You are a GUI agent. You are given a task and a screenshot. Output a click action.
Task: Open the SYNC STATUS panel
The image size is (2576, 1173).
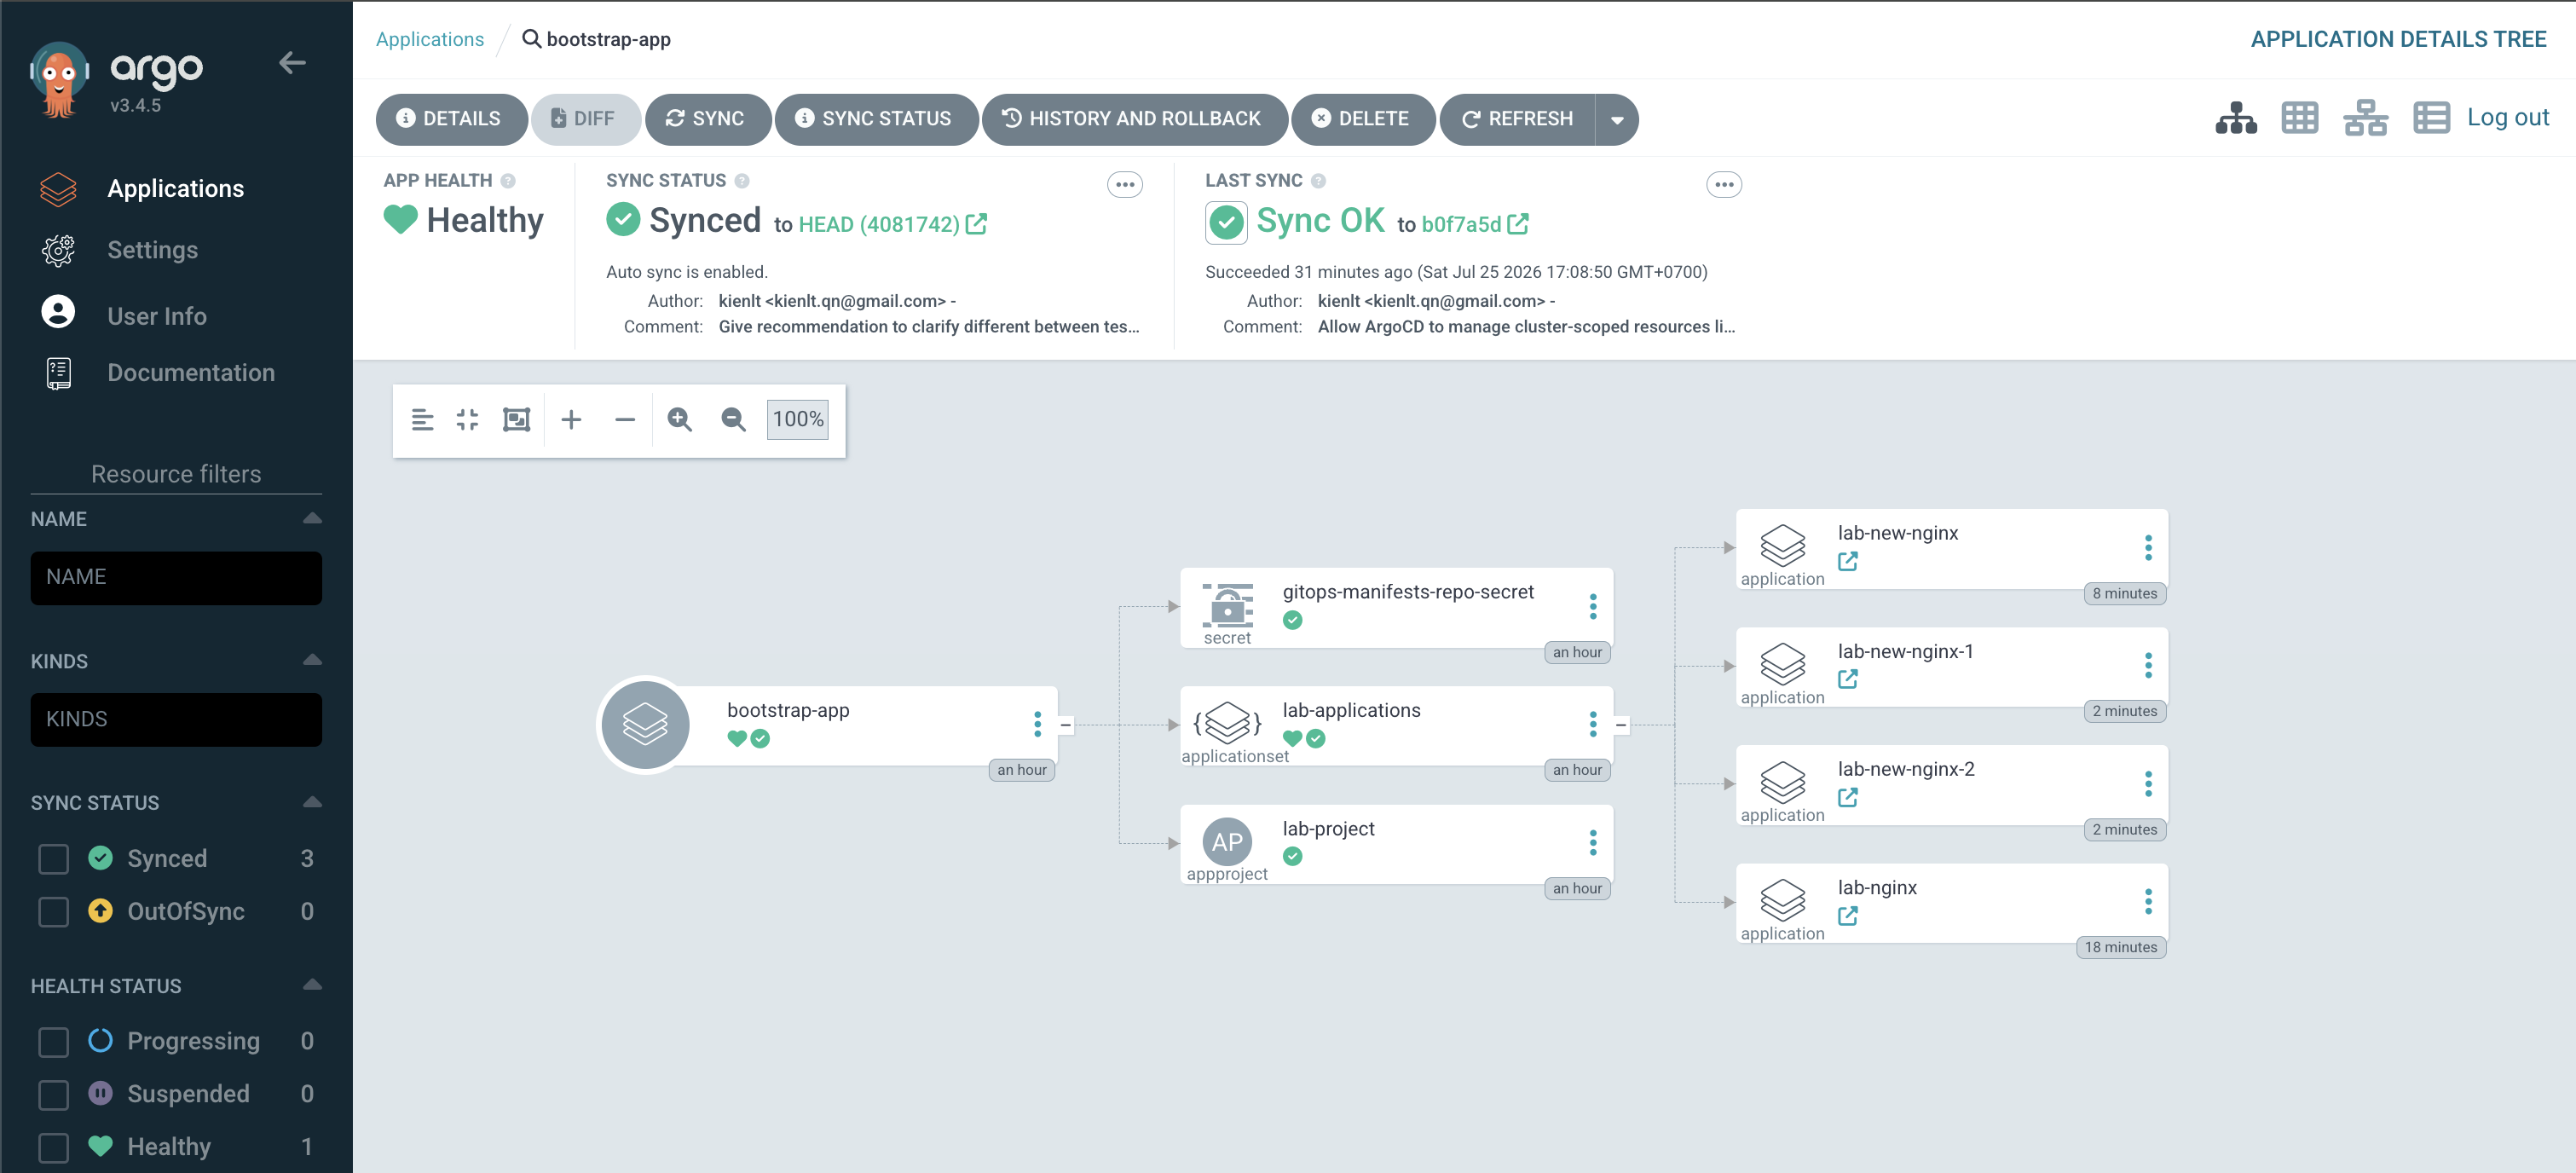pos(875,118)
